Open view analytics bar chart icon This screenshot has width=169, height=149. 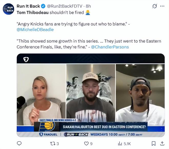[120, 144]
